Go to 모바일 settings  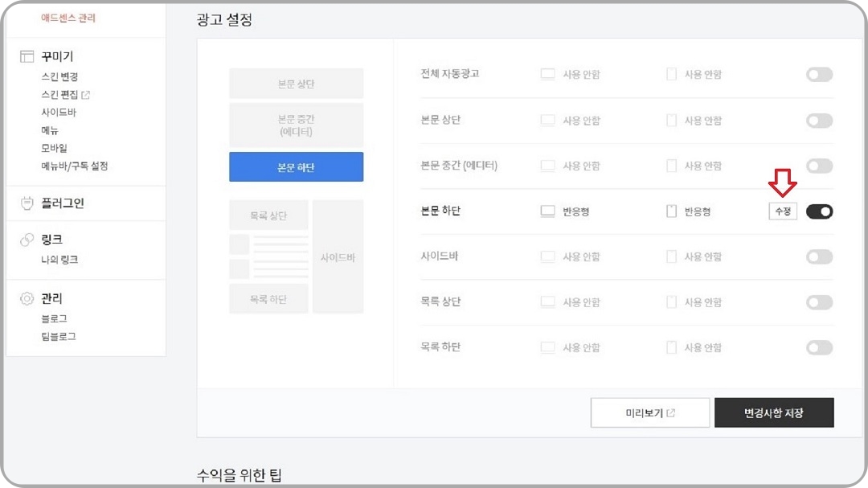[x=55, y=148]
